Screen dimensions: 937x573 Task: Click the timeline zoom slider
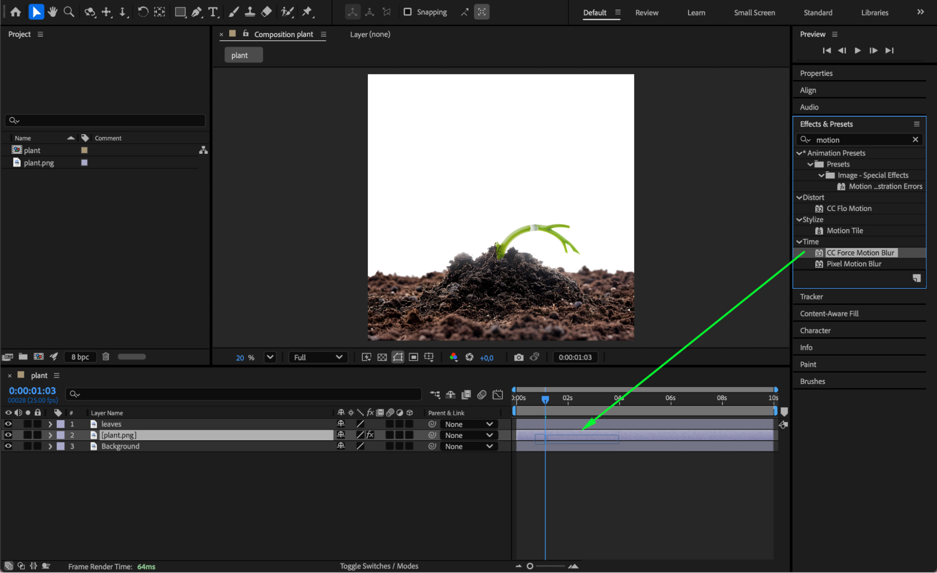click(530, 566)
